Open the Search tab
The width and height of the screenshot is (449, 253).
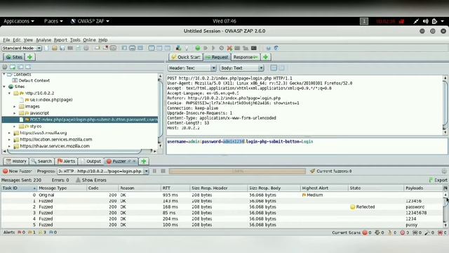click(41, 161)
